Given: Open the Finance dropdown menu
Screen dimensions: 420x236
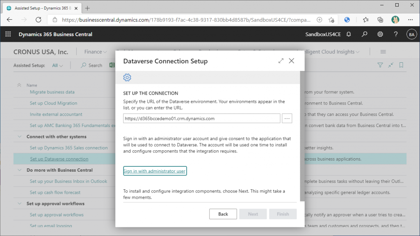Looking at the screenshot, I should click(x=96, y=52).
